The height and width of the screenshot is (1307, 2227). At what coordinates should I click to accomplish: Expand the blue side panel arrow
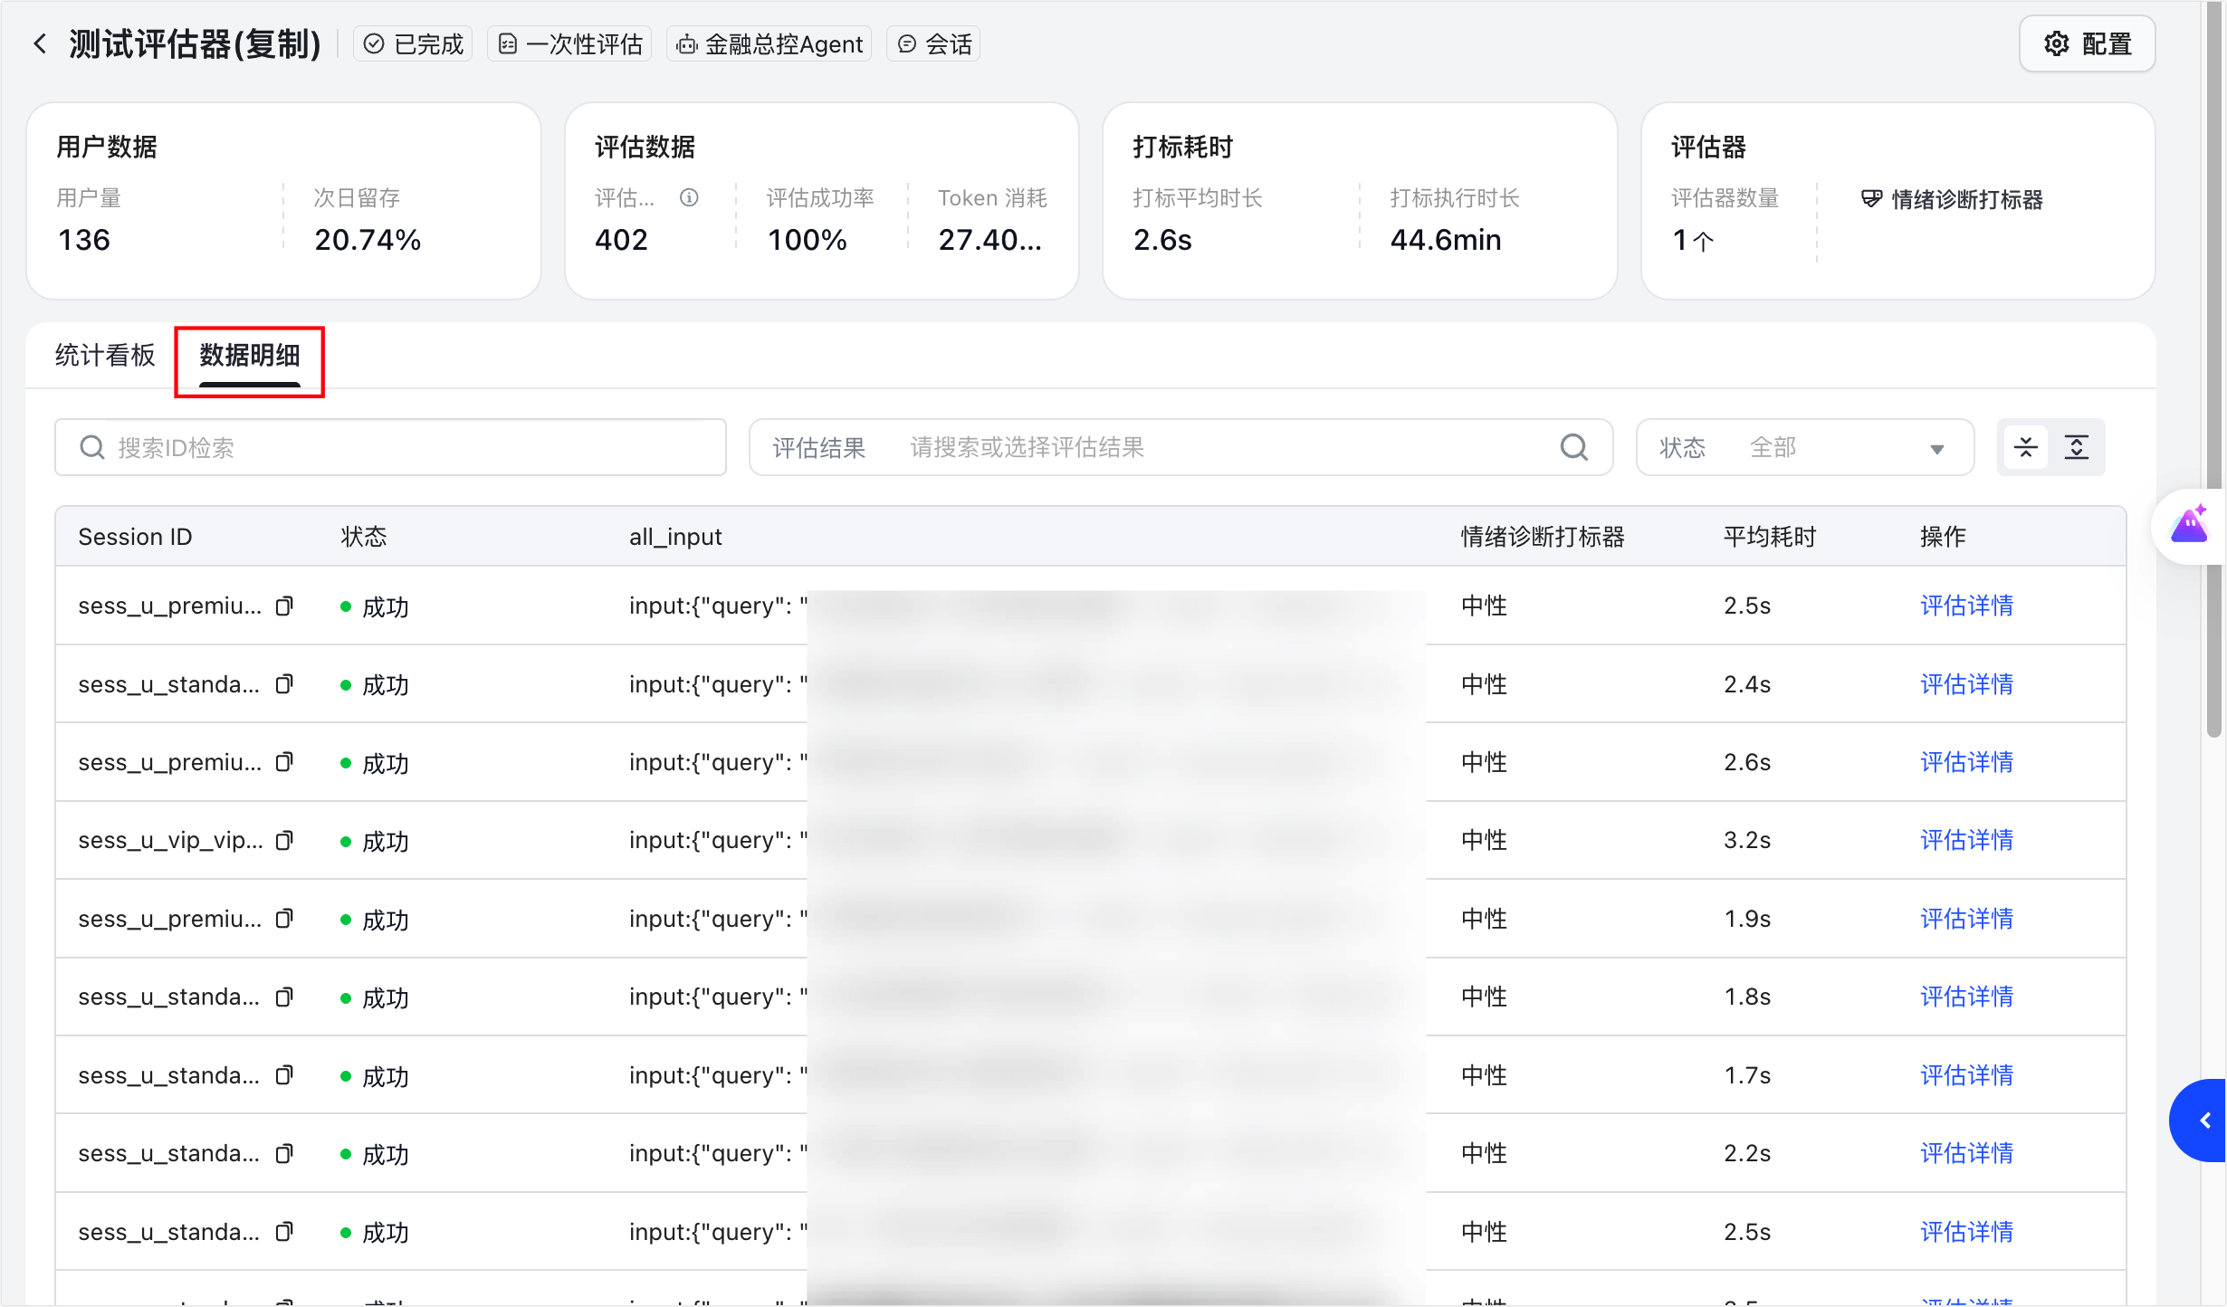(2200, 1121)
